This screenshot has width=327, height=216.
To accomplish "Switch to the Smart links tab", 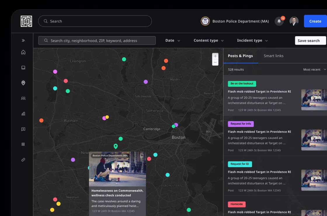I will tap(274, 56).
